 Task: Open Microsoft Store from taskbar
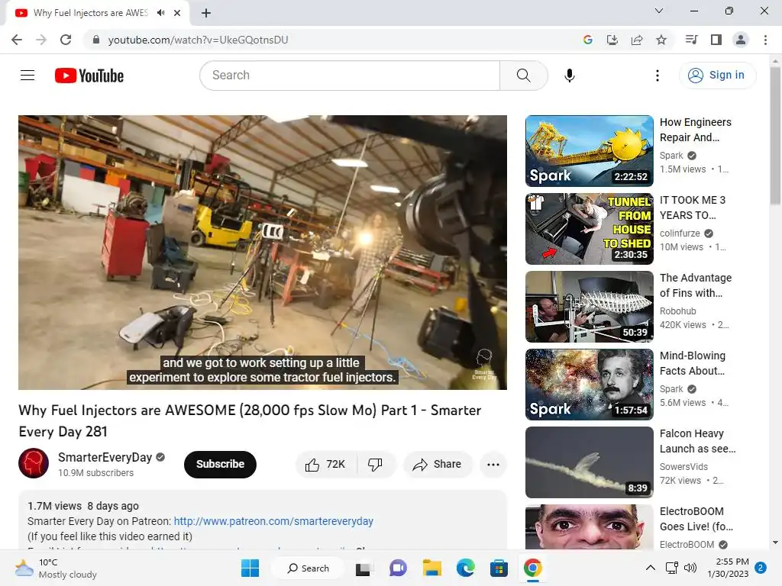[x=499, y=568]
